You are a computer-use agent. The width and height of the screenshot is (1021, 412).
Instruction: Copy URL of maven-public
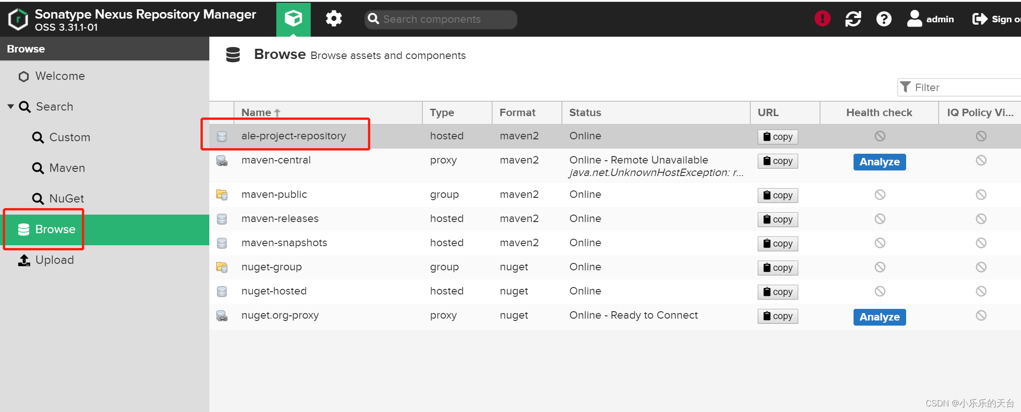pyautogui.click(x=778, y=195)
